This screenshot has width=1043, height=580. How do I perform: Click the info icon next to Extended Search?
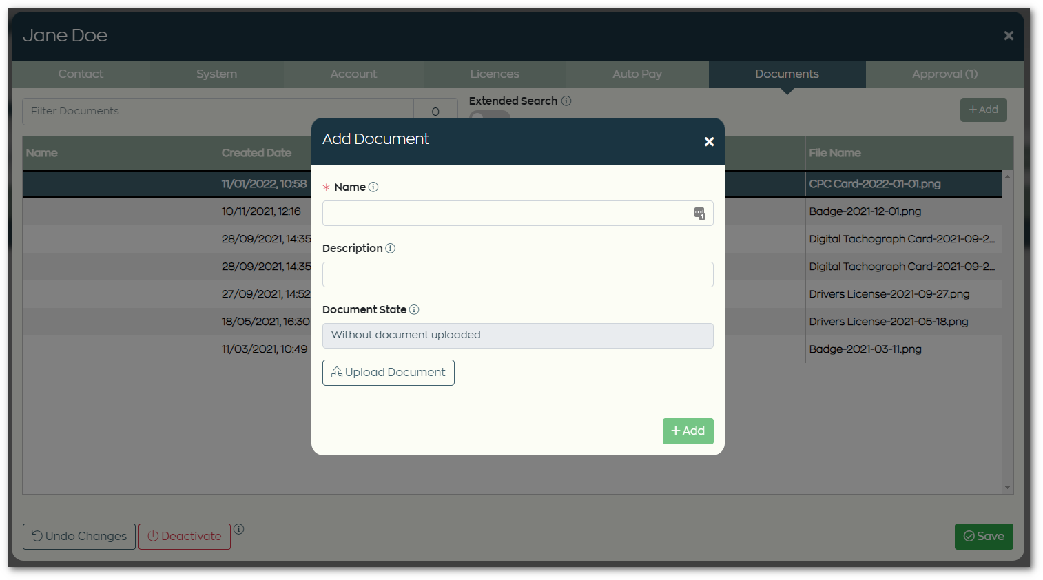click(566, 101)
